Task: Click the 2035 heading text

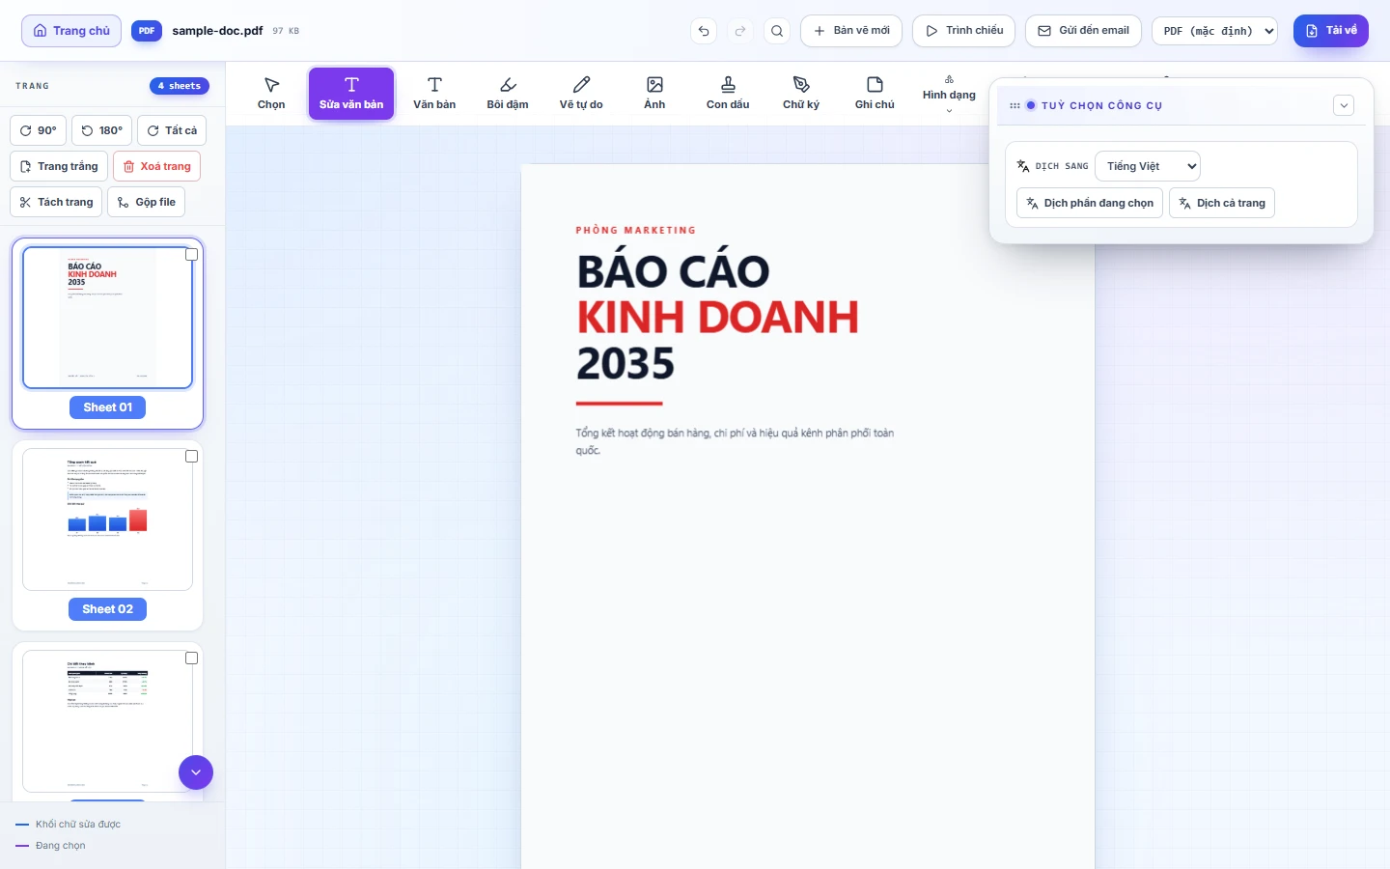Action: coord(625,364)
